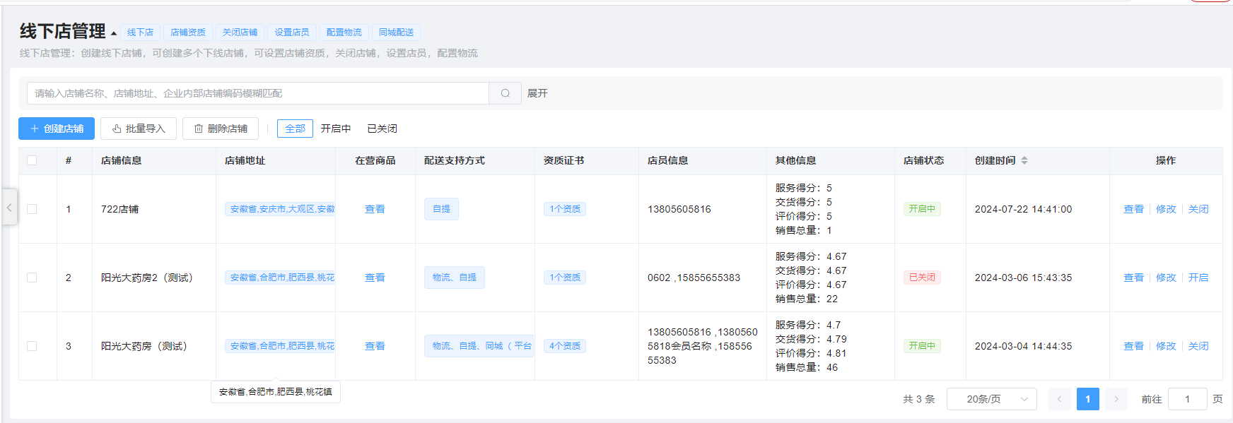The width and height of the screenshot is (1233, 423).
Task: Go to the next page arrow
Action: [1116, 399]
